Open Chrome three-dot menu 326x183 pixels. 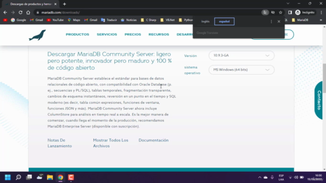point(321,12)
